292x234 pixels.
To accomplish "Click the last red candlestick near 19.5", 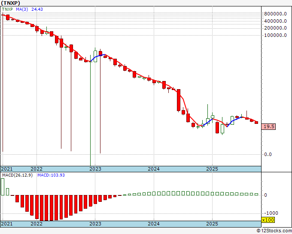I will (256, 123).
